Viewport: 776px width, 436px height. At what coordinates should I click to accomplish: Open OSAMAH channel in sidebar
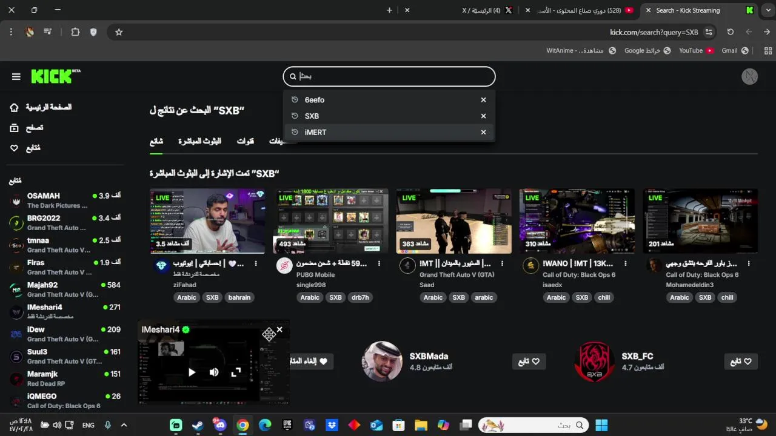point(65,200)
